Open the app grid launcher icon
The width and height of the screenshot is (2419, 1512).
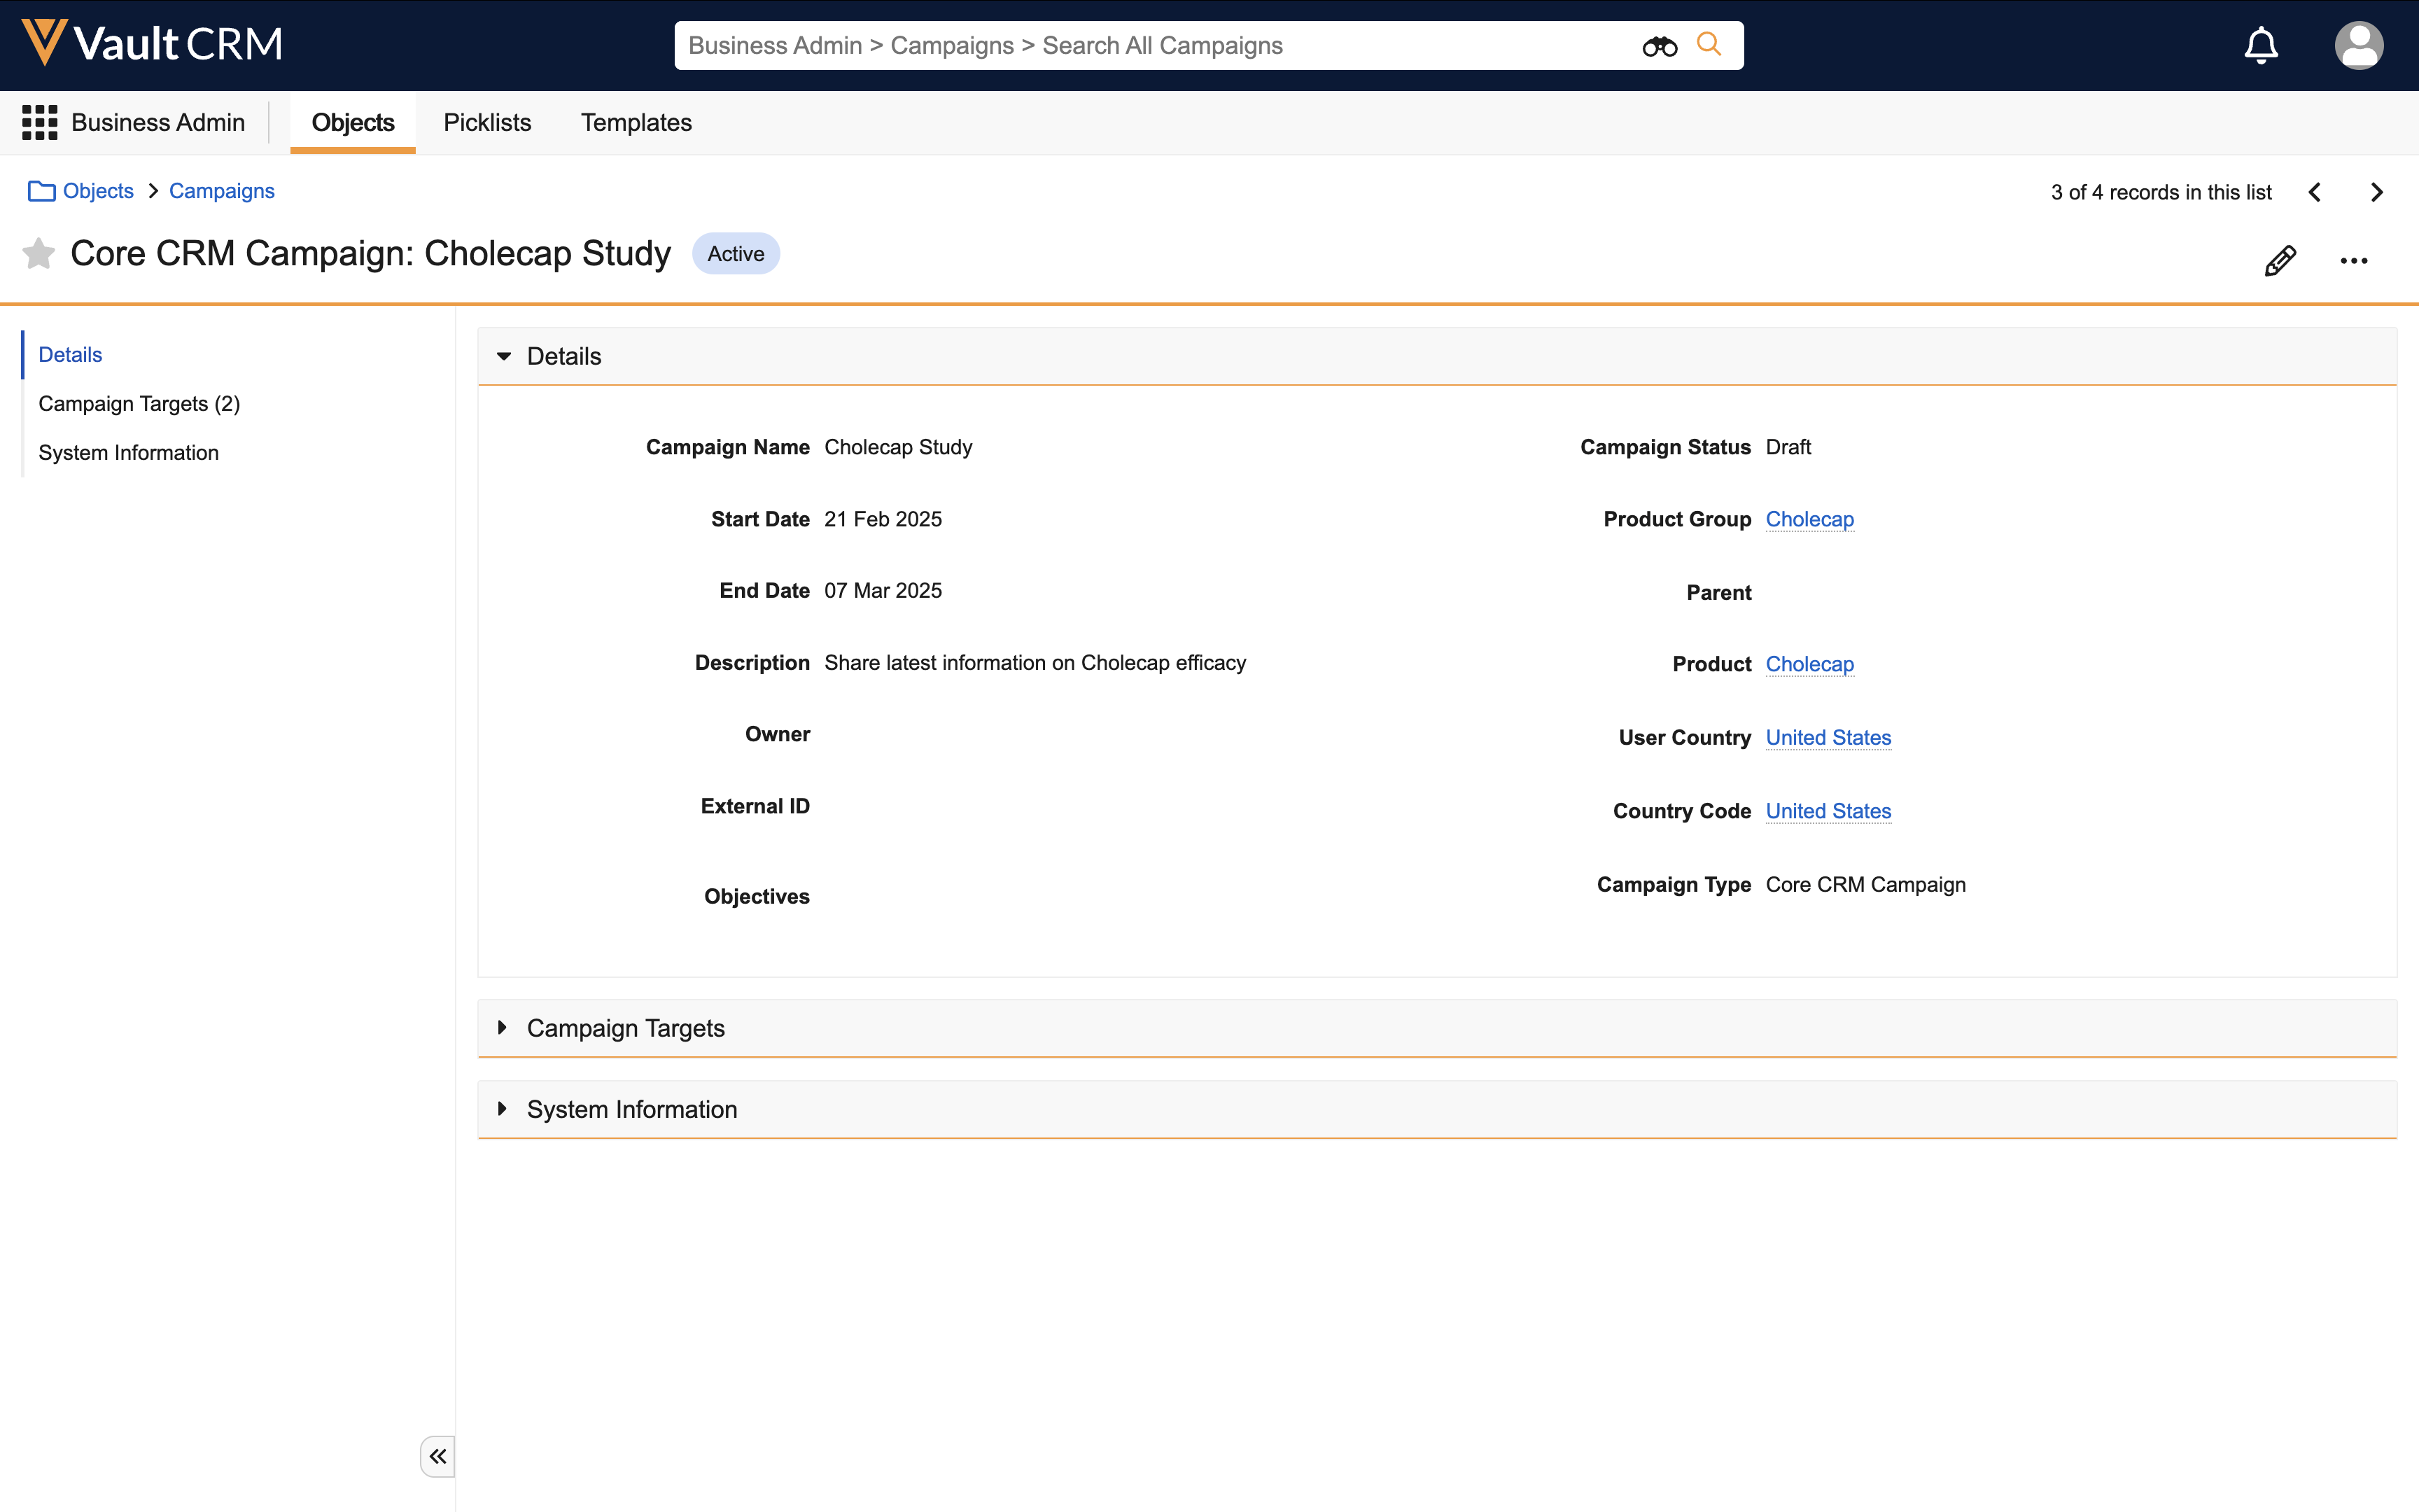tap(40, 122)
